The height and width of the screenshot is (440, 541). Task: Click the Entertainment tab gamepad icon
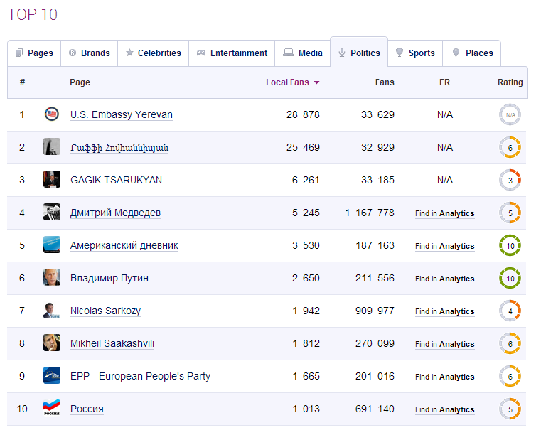tap(201, 53)
